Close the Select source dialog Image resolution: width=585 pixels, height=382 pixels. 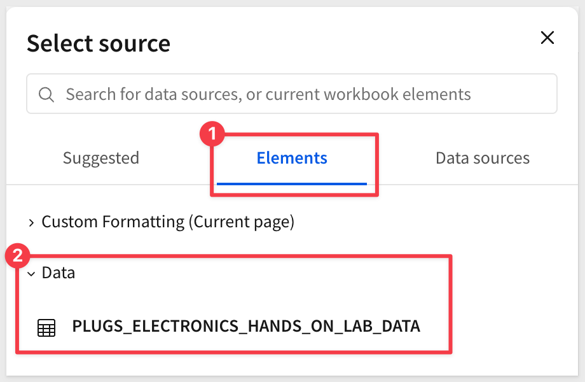coord(547,38)
